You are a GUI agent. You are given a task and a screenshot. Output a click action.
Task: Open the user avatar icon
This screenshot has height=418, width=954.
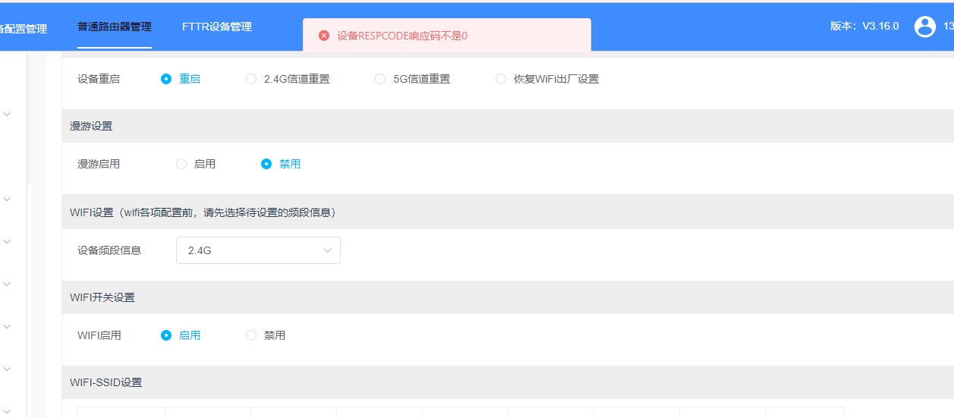[925, 27]
